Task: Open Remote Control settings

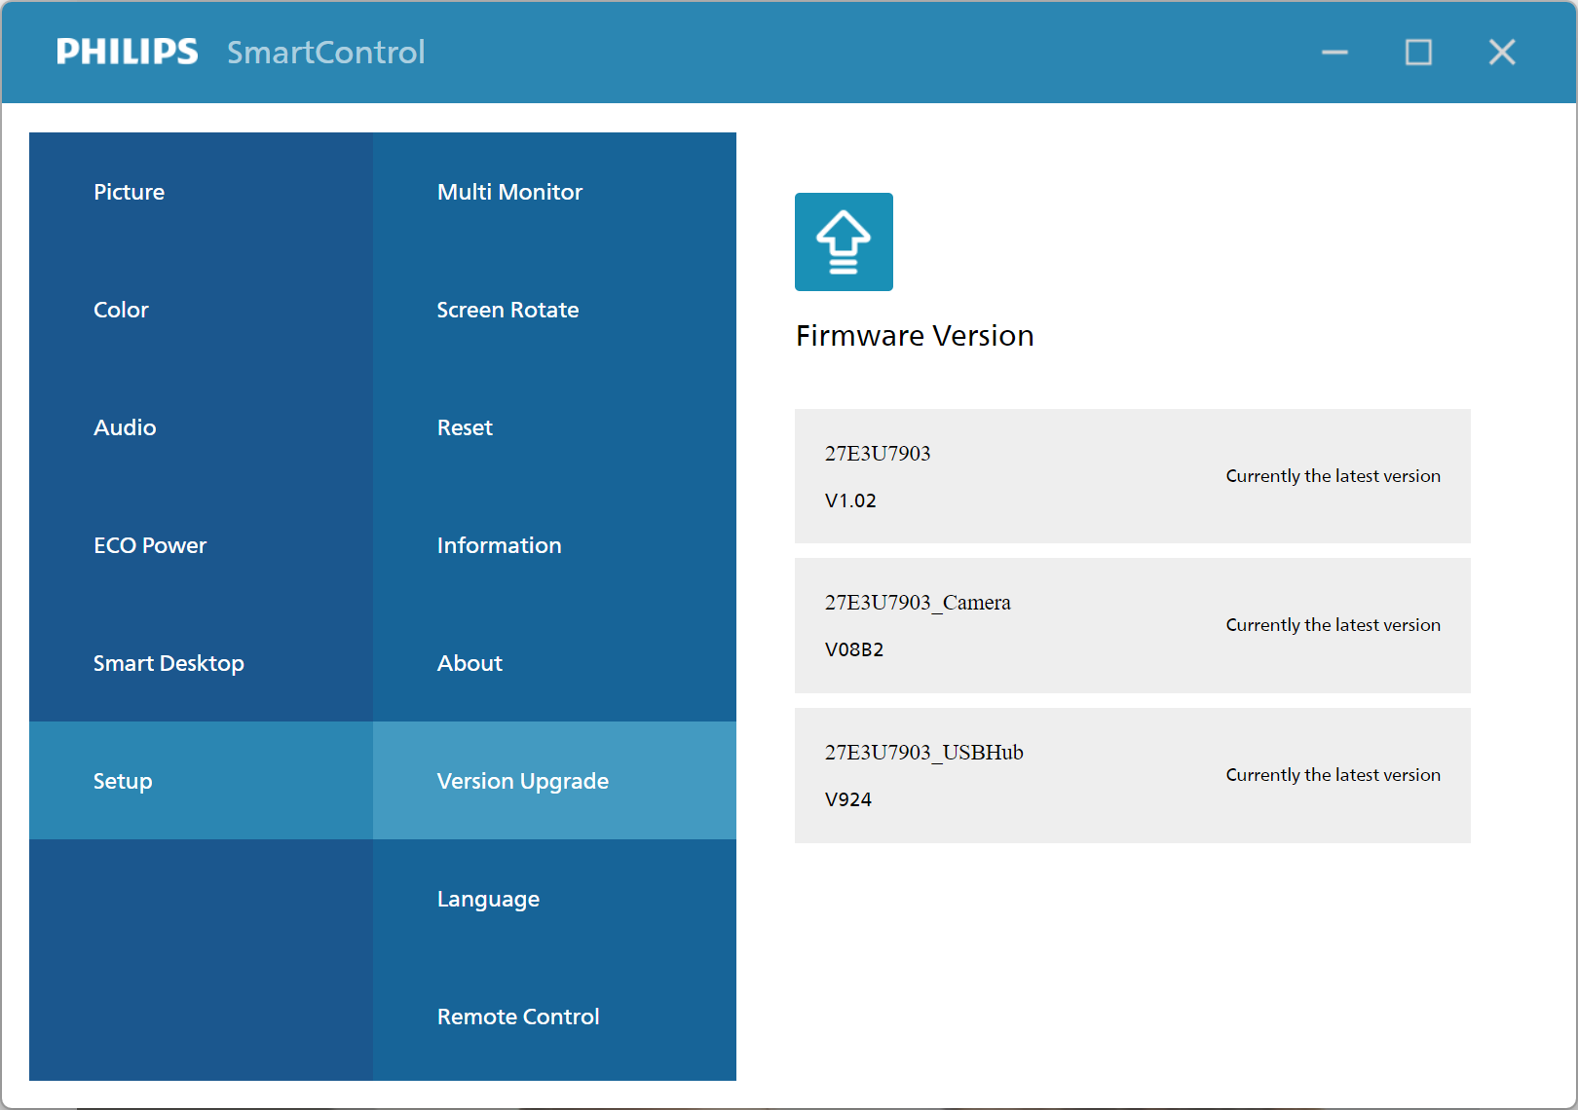Action: [518, 1017]
